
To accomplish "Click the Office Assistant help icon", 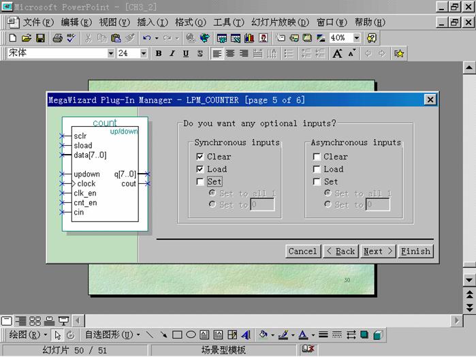I will click(372, 38).
